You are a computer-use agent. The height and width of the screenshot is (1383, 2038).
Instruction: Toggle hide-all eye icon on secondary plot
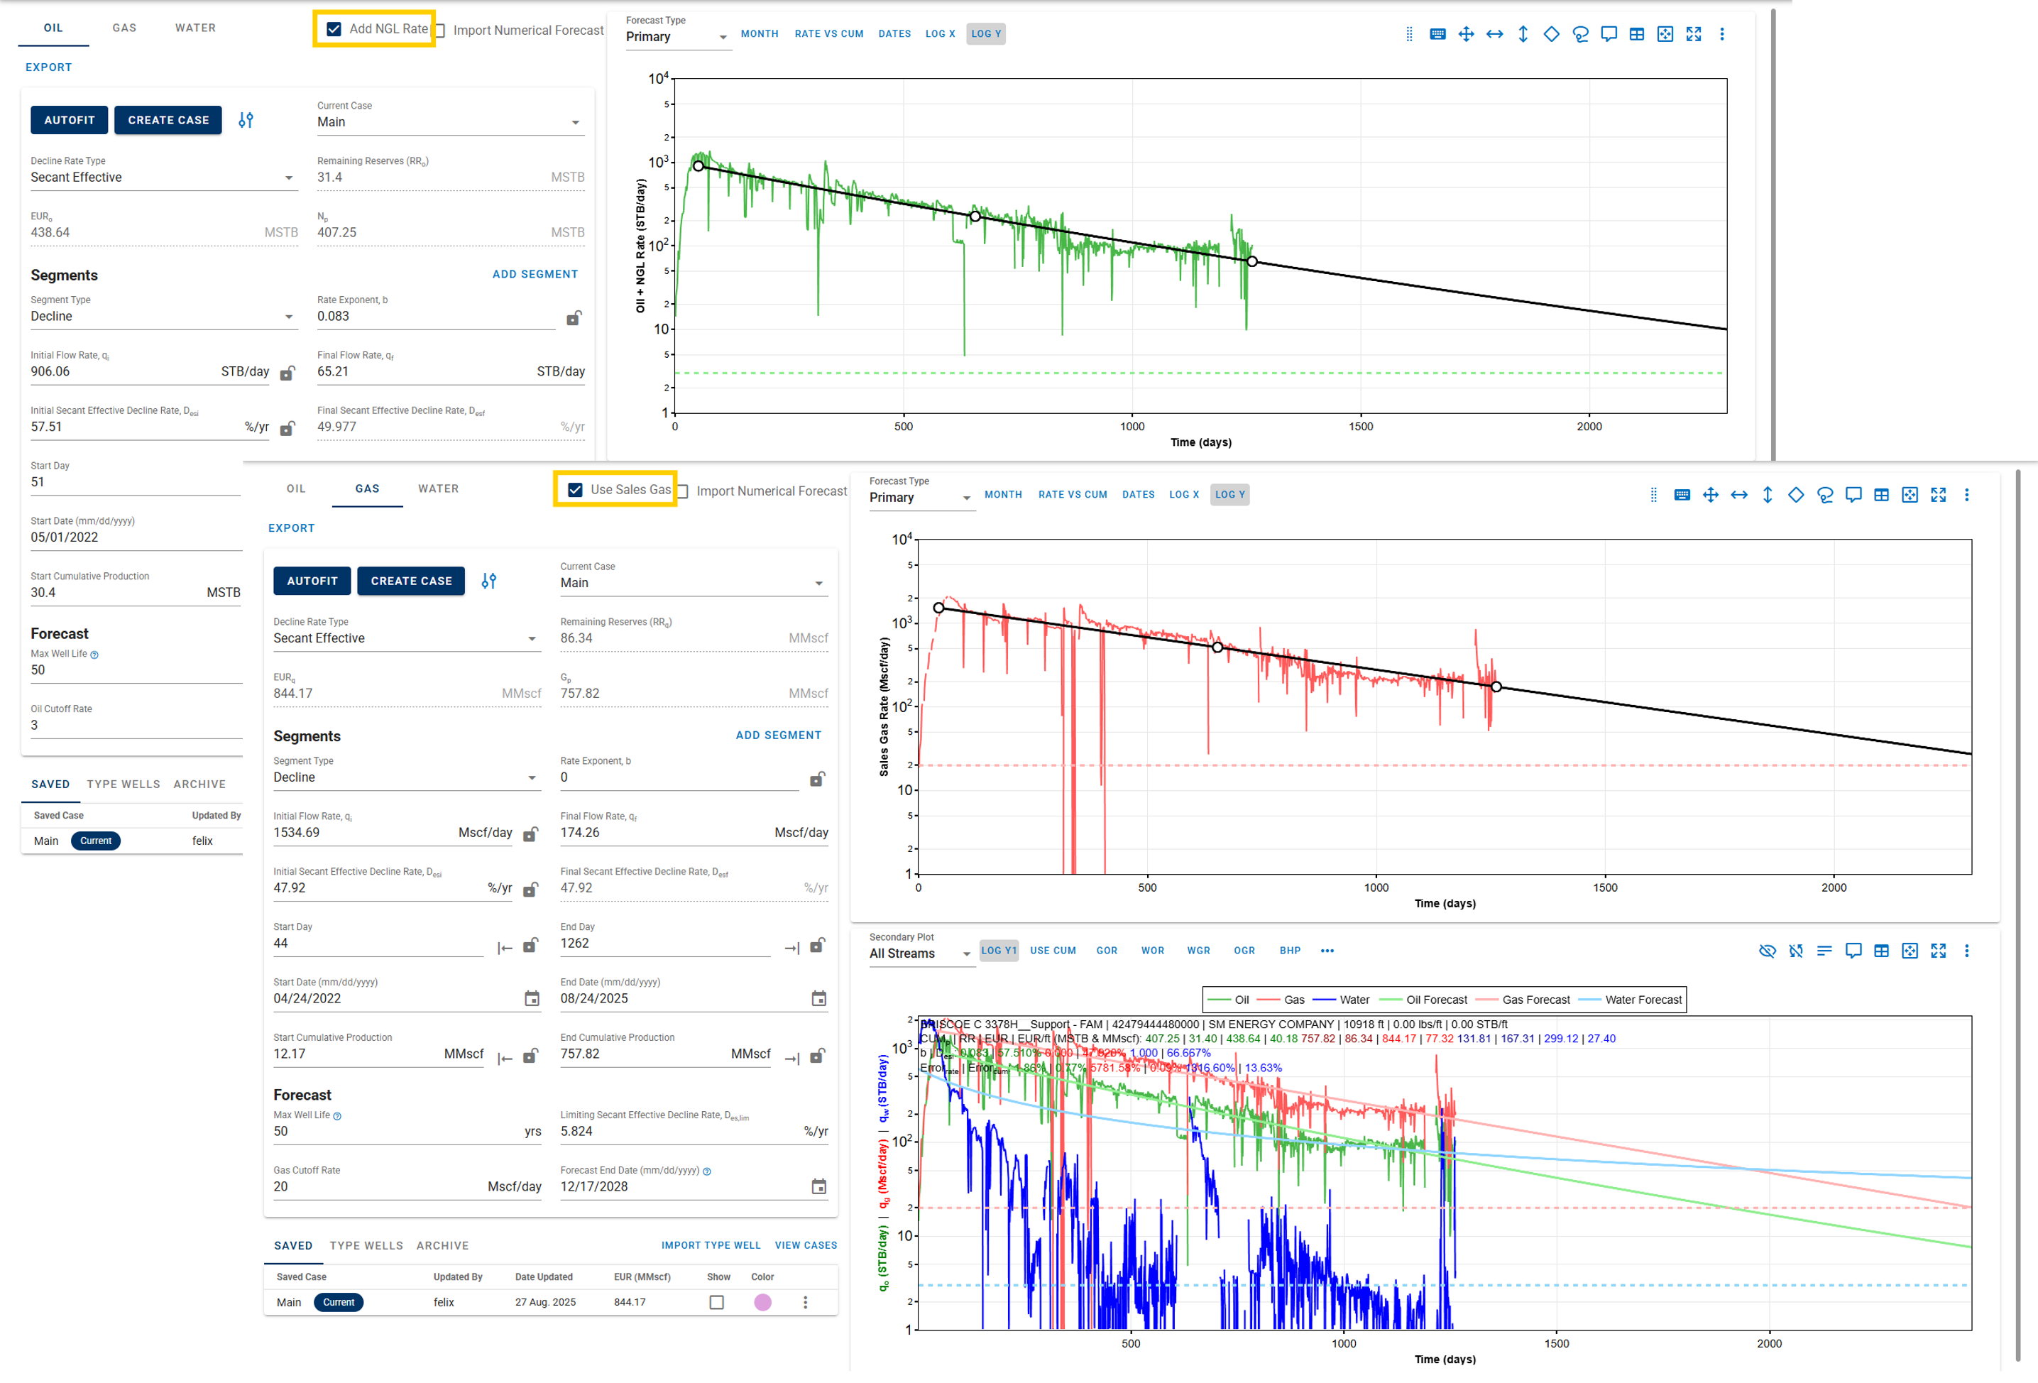point(1767,951)
